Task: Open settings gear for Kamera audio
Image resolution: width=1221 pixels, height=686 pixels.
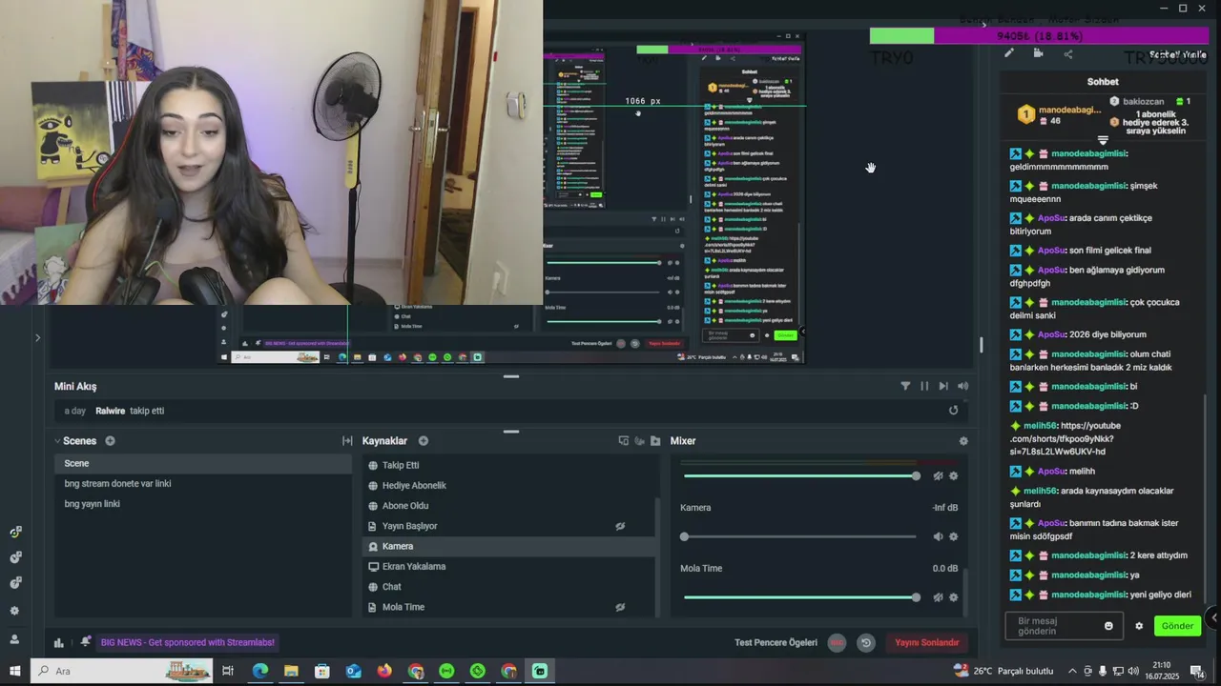Action: pos(953,536)
